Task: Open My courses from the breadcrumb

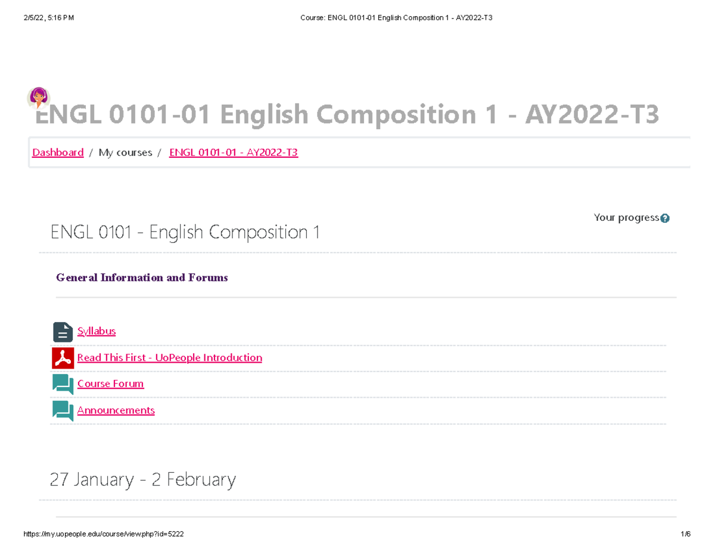Action: pos(125,152)
